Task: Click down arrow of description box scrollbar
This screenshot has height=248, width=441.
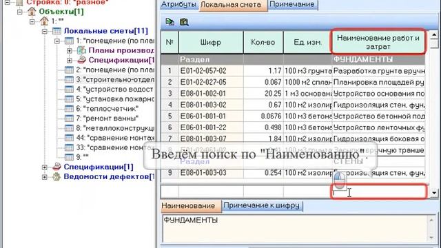Action: point(432,238)
